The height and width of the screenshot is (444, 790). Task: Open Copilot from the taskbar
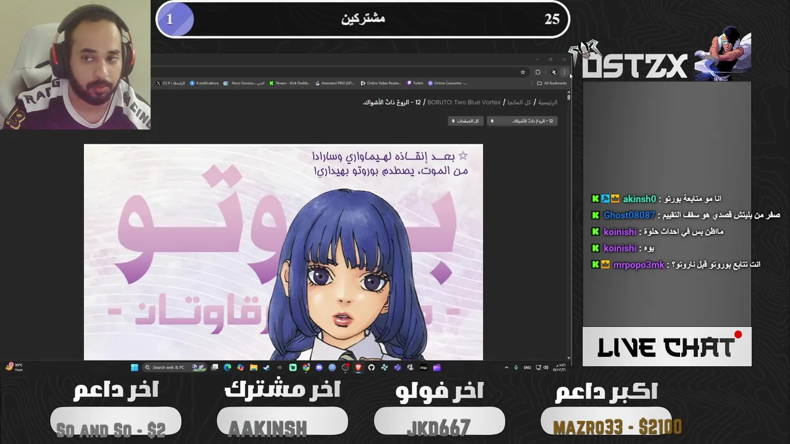point(240,368)
